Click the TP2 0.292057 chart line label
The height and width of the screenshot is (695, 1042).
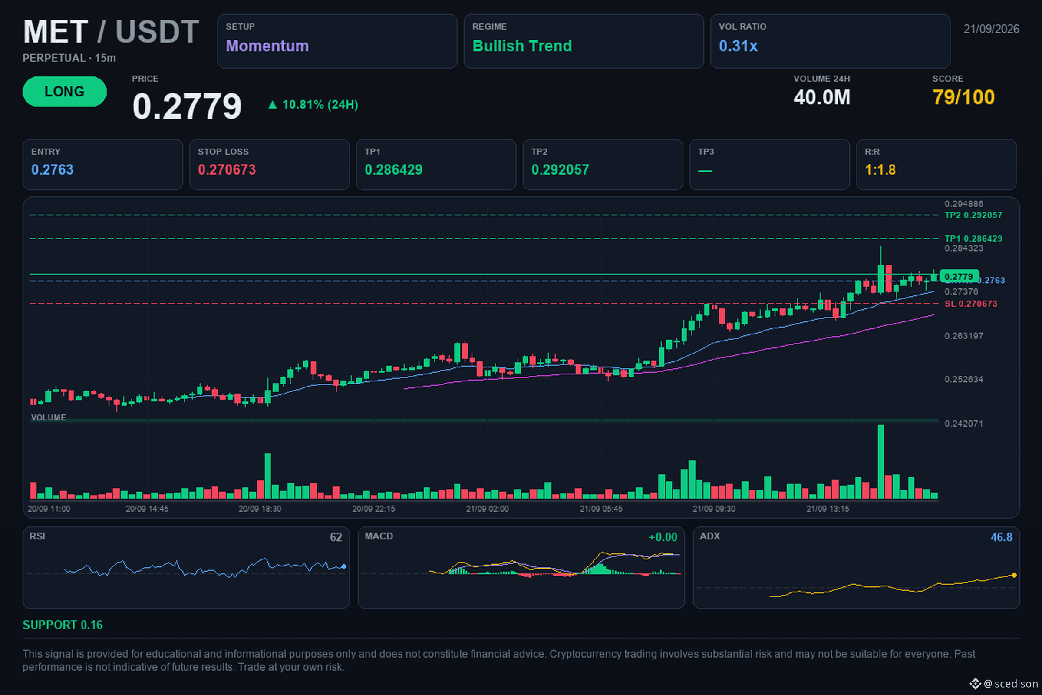(x=973, y=215)
